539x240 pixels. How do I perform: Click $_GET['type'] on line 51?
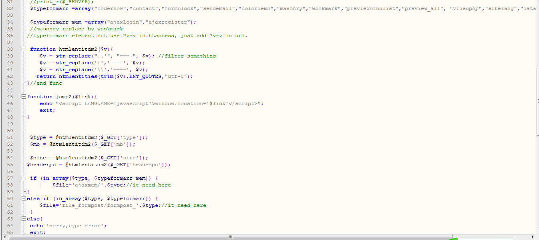pyautogui.click(x=121, y=137)
